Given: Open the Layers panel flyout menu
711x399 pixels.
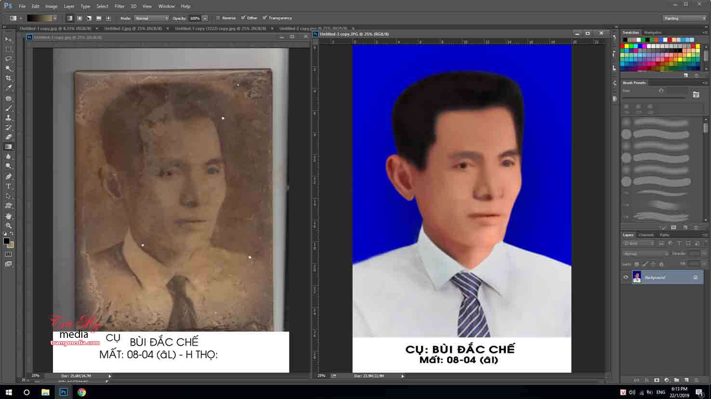Looking at the screenshot, I should (705, 235).
